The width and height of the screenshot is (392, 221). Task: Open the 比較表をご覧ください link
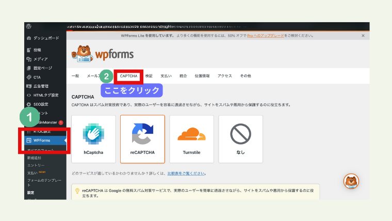(x=187, y=173)
